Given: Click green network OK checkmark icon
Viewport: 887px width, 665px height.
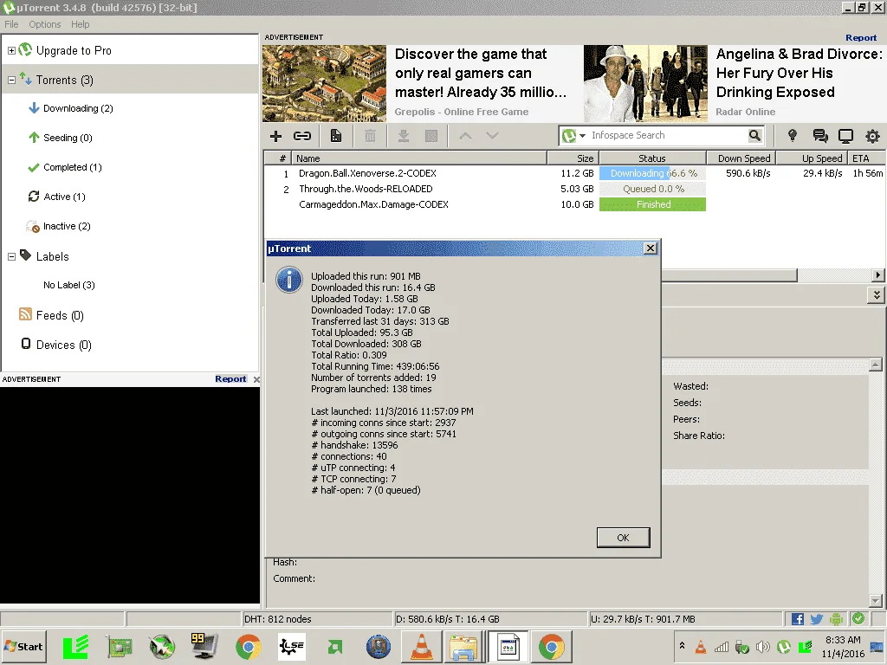Looking at the screenshot, I should pyautogui.click(x=858, y=618).
